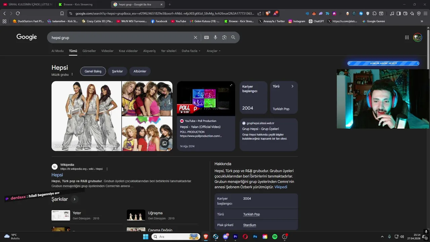Submit search with magnifier icon
Image resolution: width=430 pixels, height=242 pixels.
(233, 37)
